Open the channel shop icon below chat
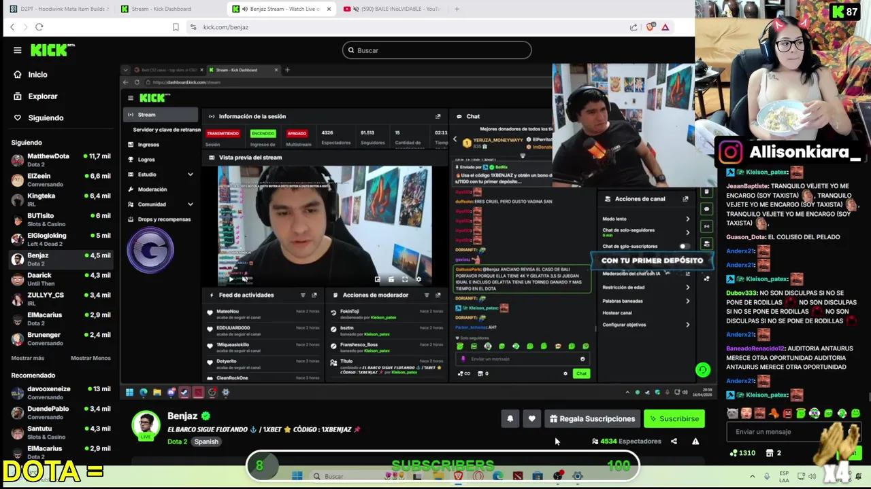The height and width of the screenshot is (489, 871). pyautogui.click(x=770, y=453)
